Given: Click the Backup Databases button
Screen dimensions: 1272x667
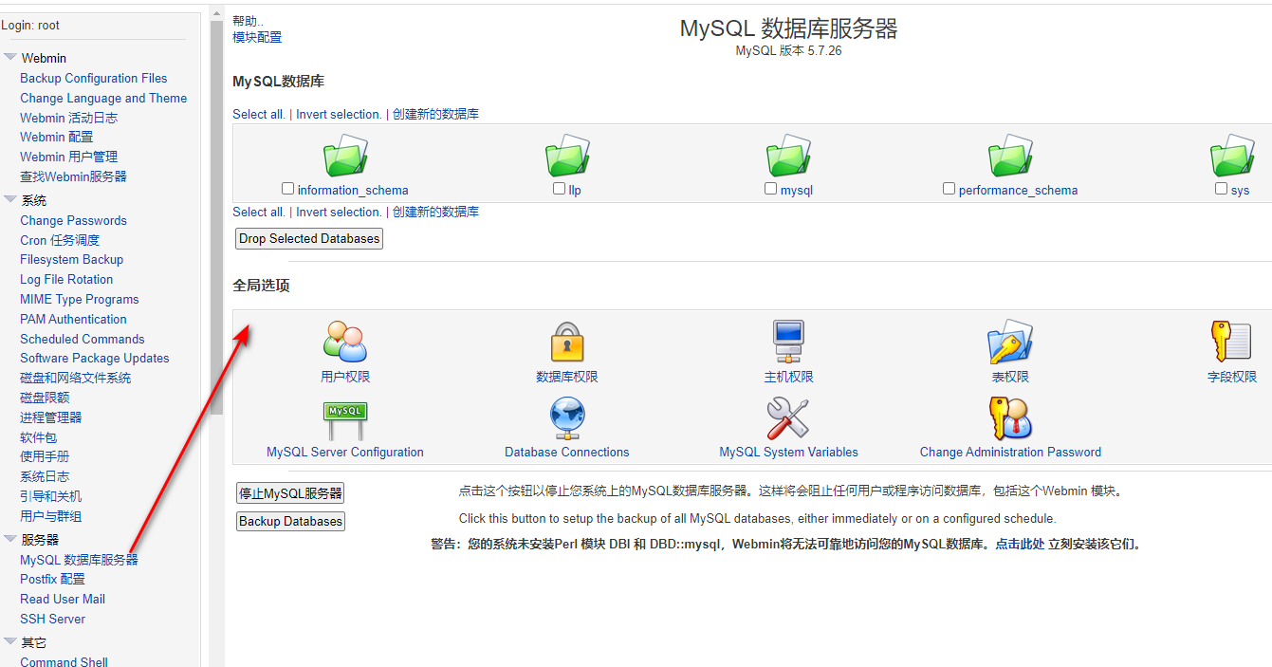Looking at the screenshot, I should pyautogui.click(x=290, y=521).
